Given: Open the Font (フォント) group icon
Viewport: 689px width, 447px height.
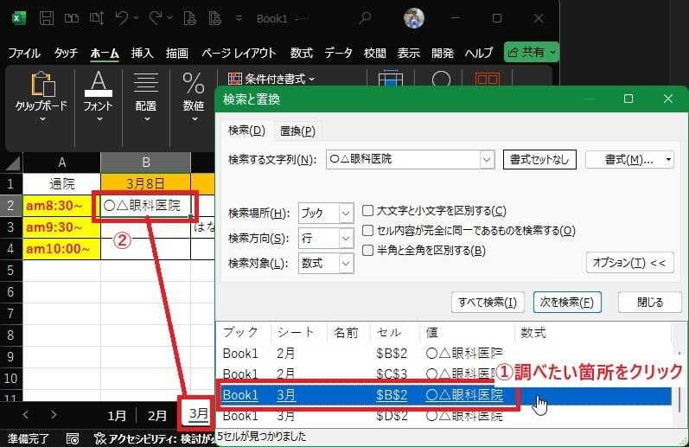Looking at the screenshot, I should coord(98,93).
